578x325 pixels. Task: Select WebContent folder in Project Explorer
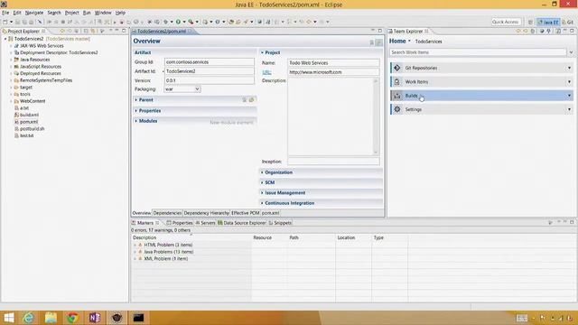pyautogui.click(x=33, y=101)
